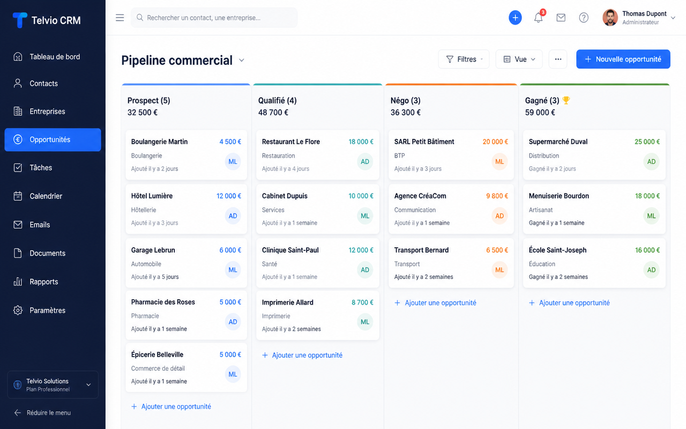The height and width of the screenshot is (429, 686).
Task: Open the mail envelope icon in header
Action: coord(561,18)
